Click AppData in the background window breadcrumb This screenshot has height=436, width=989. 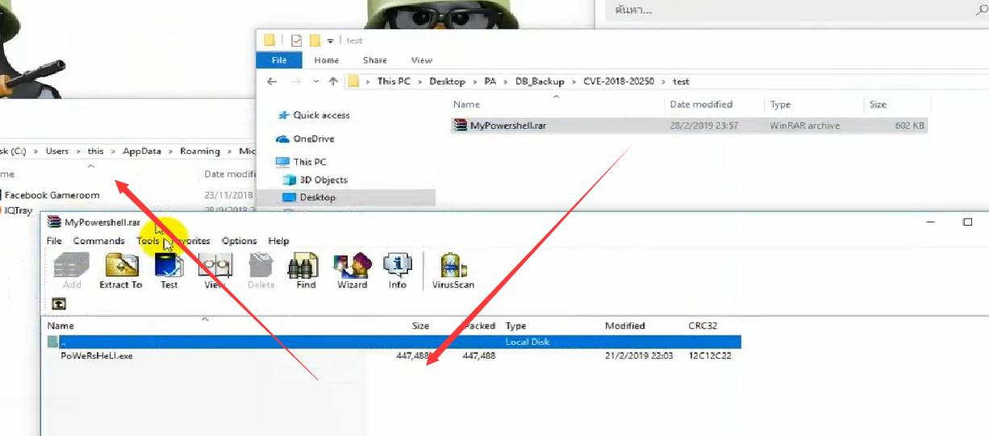141,152
